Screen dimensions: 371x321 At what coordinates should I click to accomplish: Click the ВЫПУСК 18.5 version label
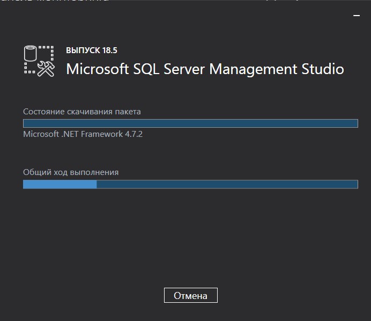(92, 50)
